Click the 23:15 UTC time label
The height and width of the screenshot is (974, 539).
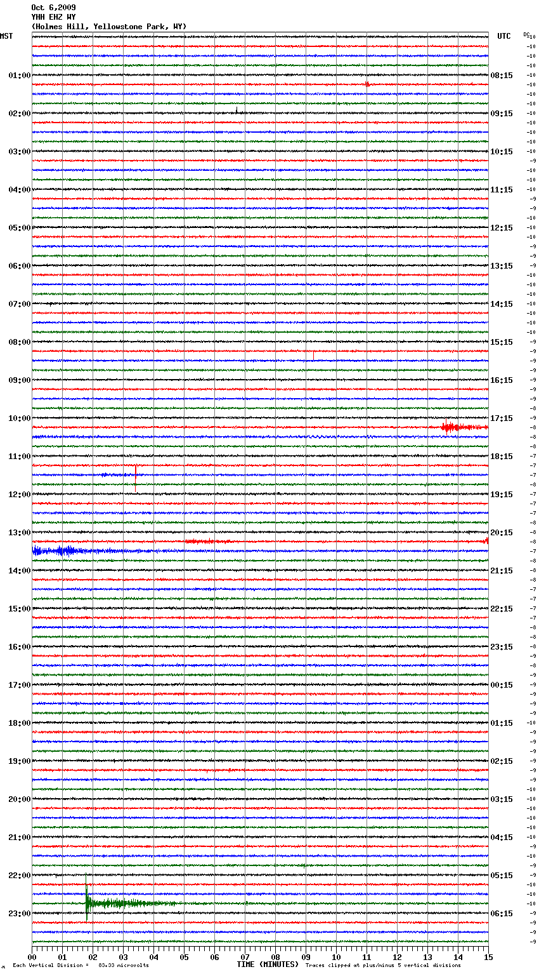[502, 647]
